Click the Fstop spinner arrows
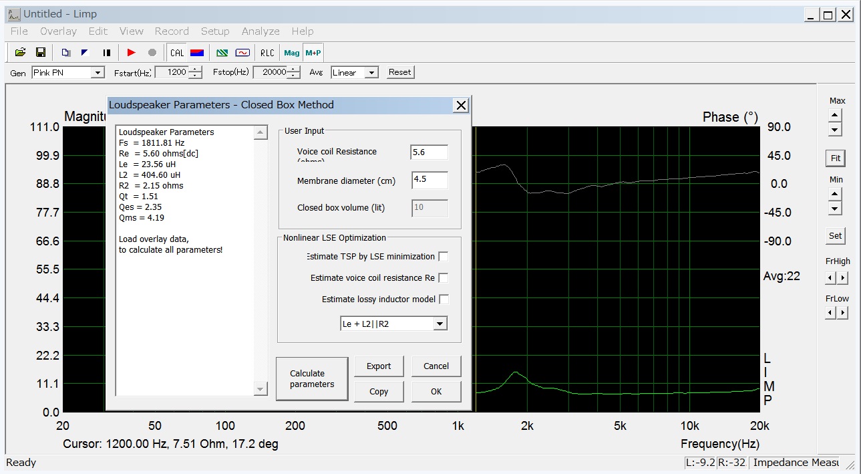This screenshot has height=474, width=861. 294,72
